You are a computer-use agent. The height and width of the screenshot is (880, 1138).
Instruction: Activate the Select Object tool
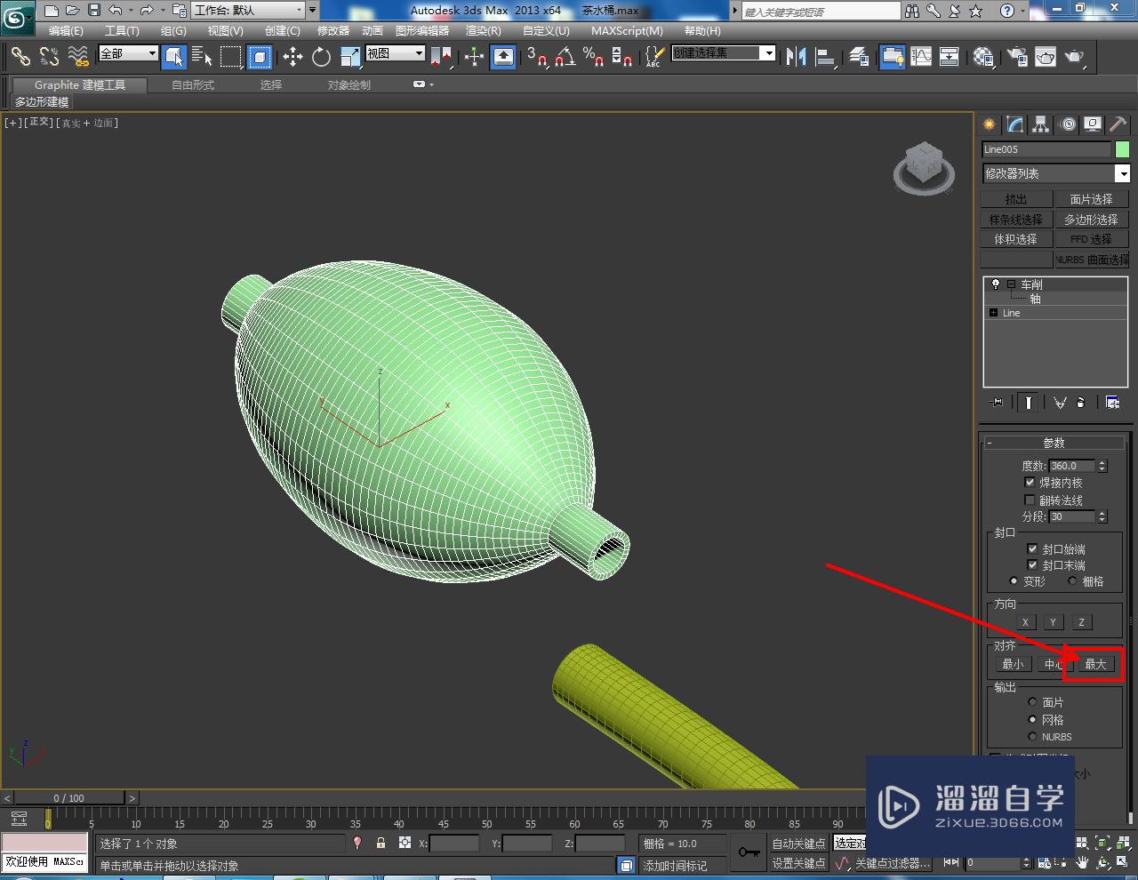tap(174, 57)
